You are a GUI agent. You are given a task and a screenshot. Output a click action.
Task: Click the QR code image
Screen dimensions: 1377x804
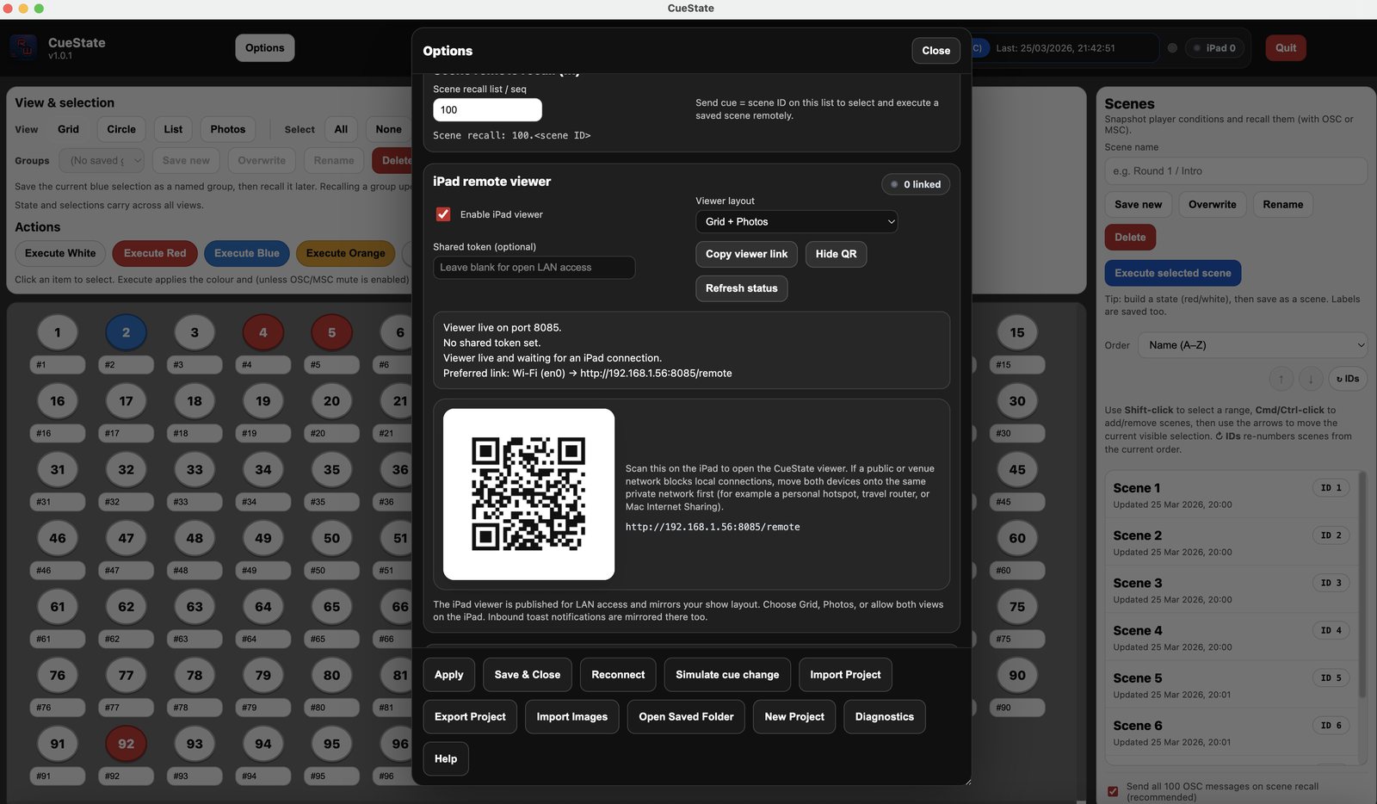pos(528,494)
